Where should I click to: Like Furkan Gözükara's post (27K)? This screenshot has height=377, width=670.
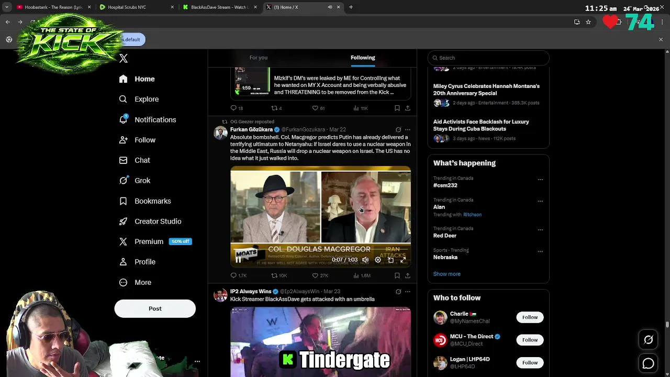pos(320,275)
